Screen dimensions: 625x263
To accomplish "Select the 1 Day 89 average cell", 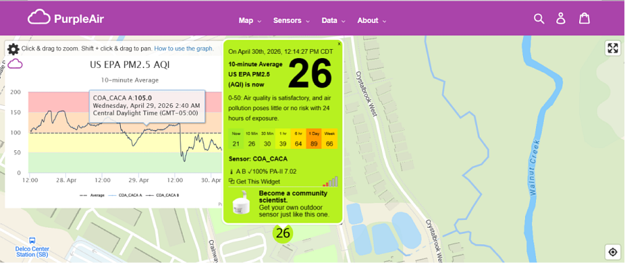I will click(x=314, y=138).
